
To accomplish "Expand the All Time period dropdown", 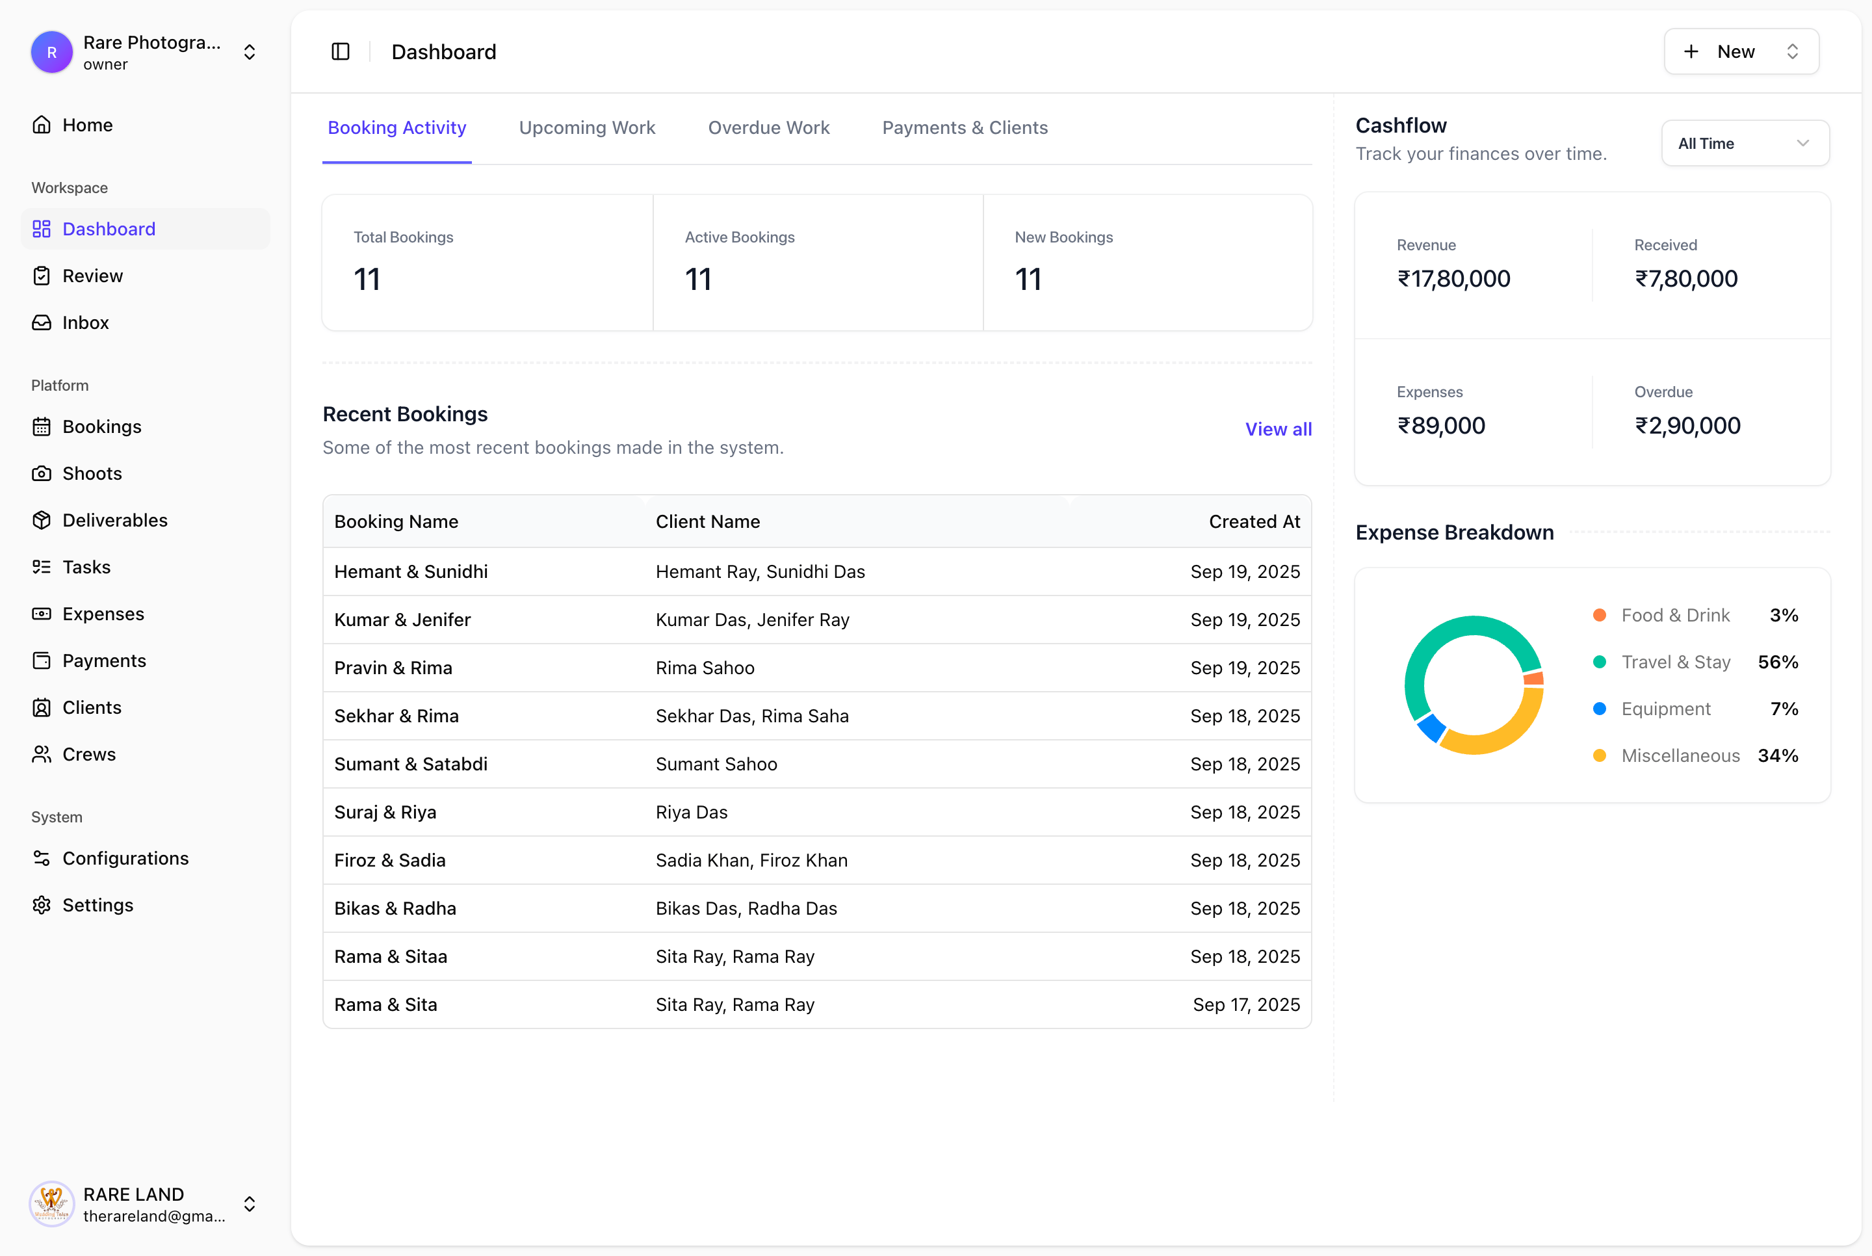I will point(1745,142).
